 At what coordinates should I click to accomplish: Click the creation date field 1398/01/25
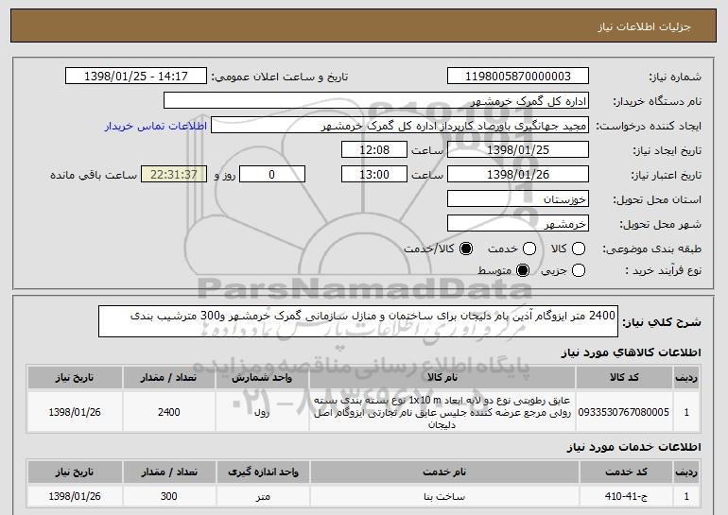[518, 150]
